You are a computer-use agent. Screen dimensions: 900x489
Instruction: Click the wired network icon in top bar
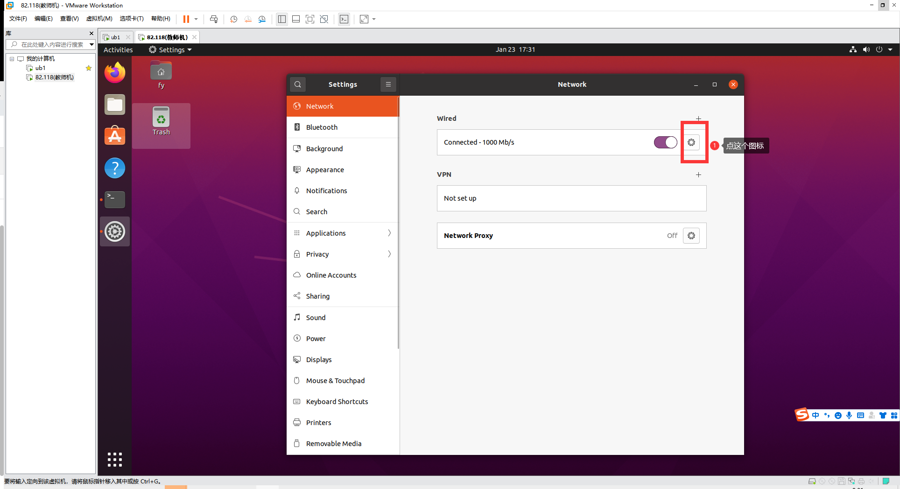point(853,49)
